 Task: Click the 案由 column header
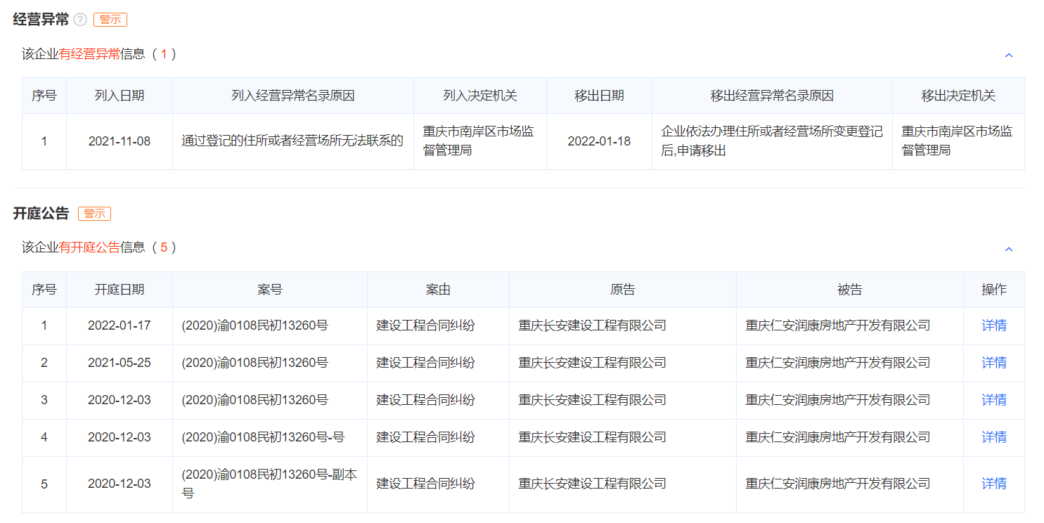pyautogui.click(x=439, y=290)
